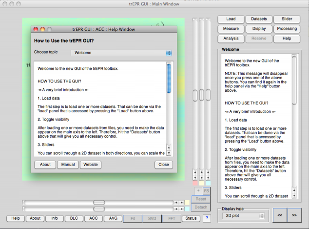
Task: Open the Load panel button
Action: (x=231, y=19)
